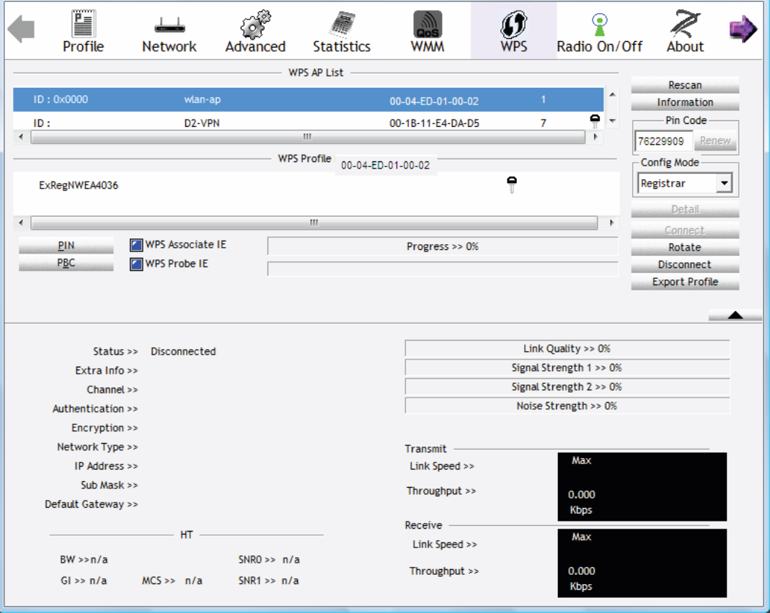Open the Advanced gears icon
The height and width of the screenshot is (613, 770).
tap(255, 24)
